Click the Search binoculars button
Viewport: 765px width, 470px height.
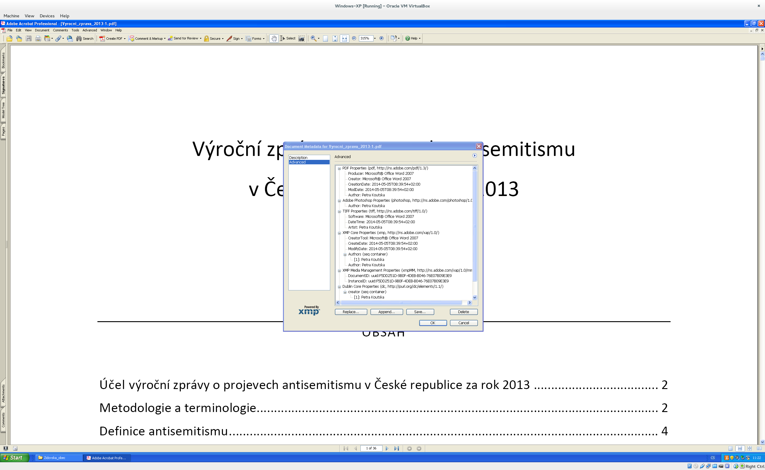(85, 39)
